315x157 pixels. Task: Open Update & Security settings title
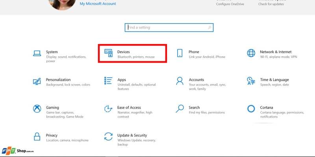click(132, 135)
